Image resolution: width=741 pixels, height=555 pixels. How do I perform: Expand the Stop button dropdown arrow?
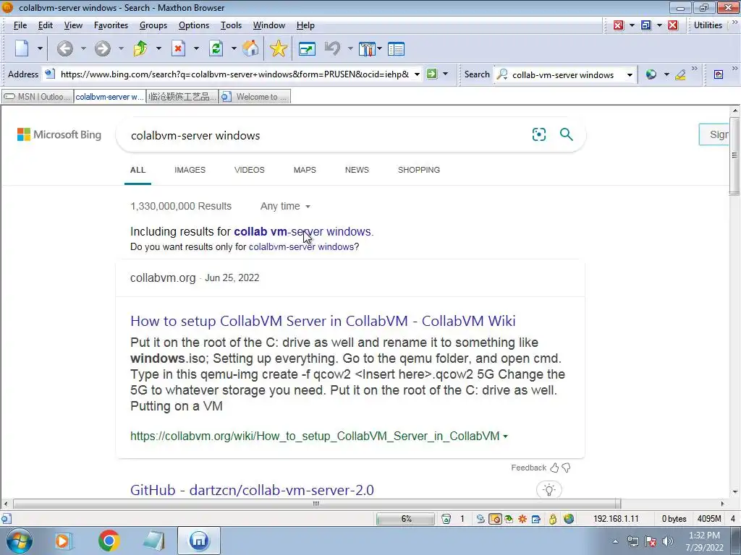point(196,48)
